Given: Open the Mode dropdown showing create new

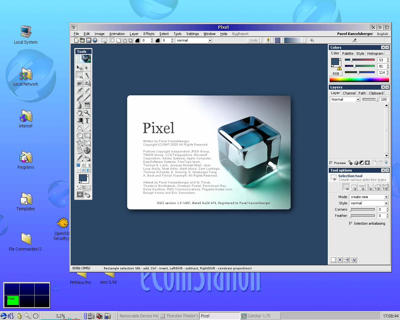Looking at the screenshot, I should point(369,197).
